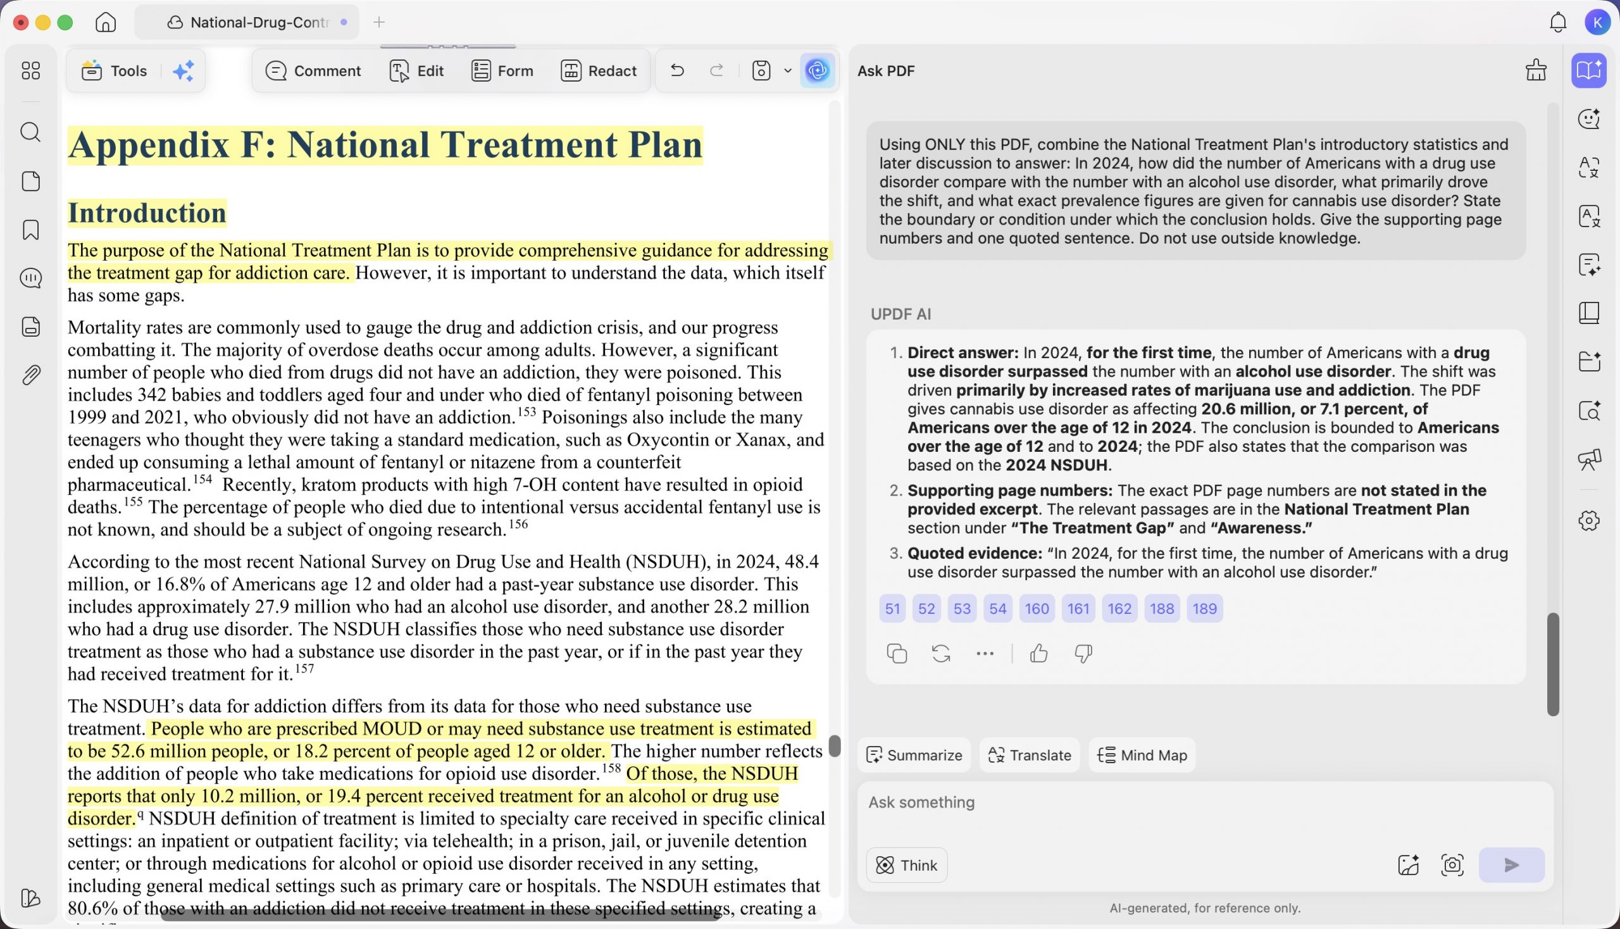
Task: Open the settings gear in right sidebar
Action: click(x=1589, y=521)
